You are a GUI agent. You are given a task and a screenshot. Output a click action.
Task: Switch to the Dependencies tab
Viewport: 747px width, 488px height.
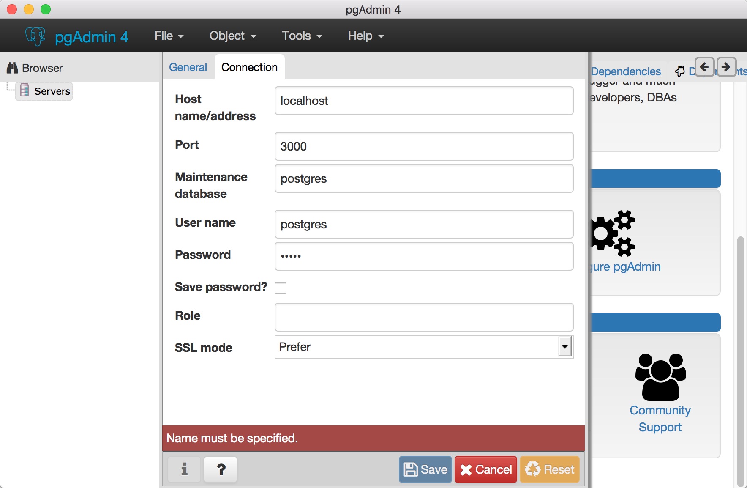[x=626, y=71]
